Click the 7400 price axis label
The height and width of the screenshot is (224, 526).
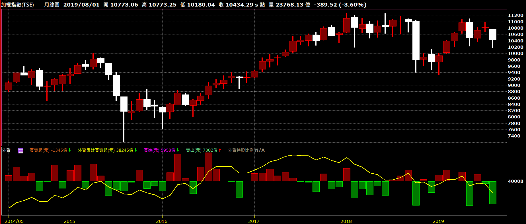coord(514,136)
